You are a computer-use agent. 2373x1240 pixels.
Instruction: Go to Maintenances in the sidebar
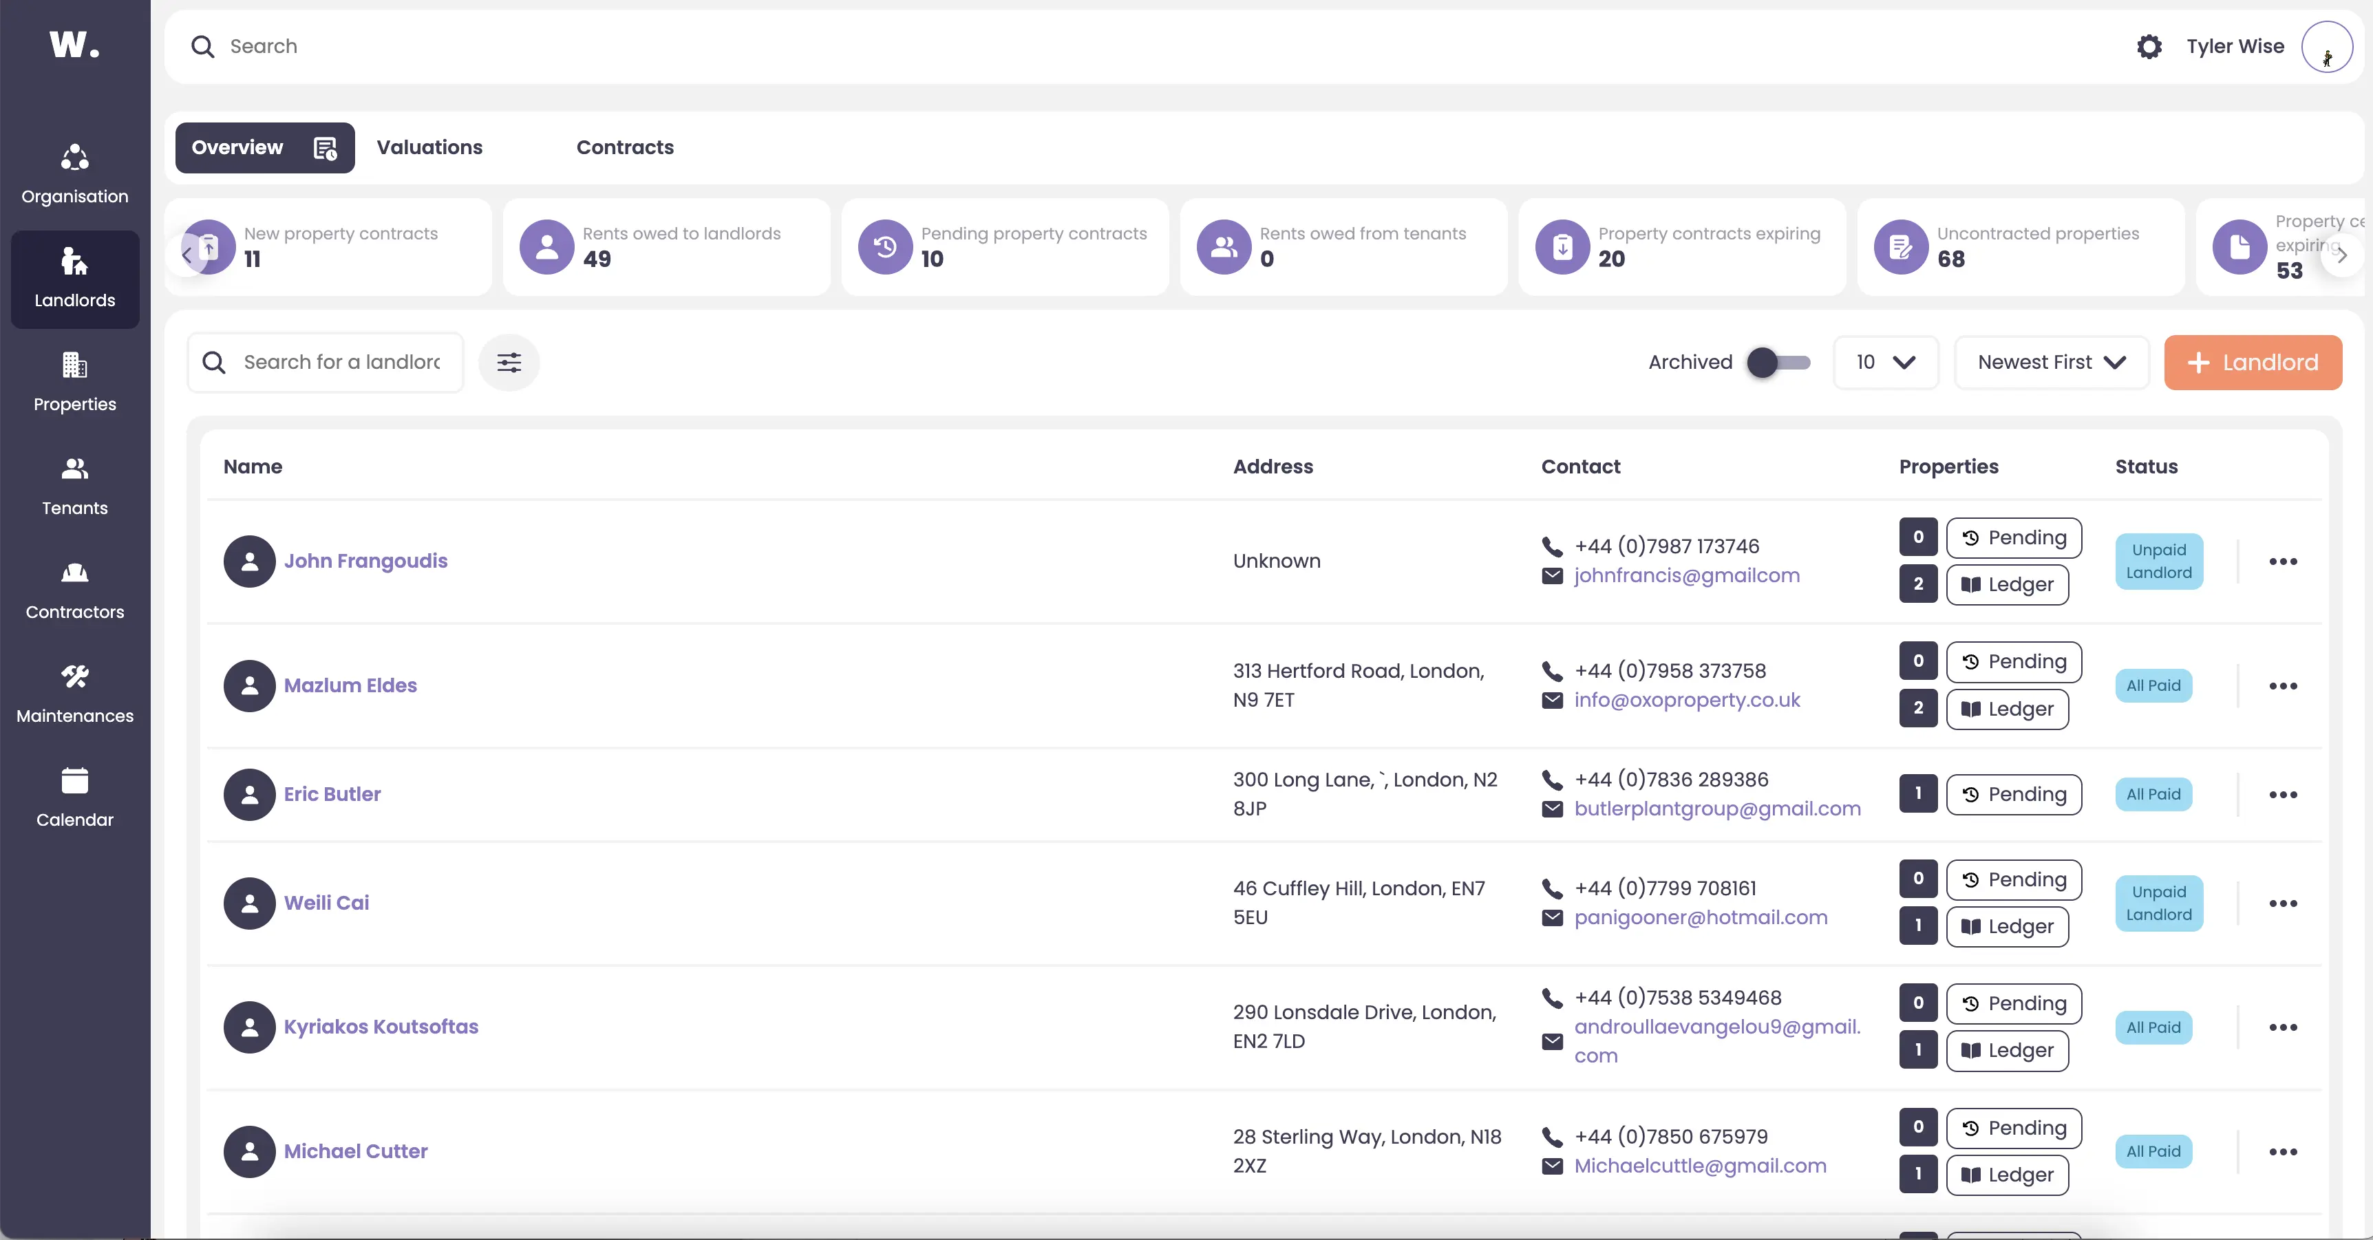[x=74, y=694]
